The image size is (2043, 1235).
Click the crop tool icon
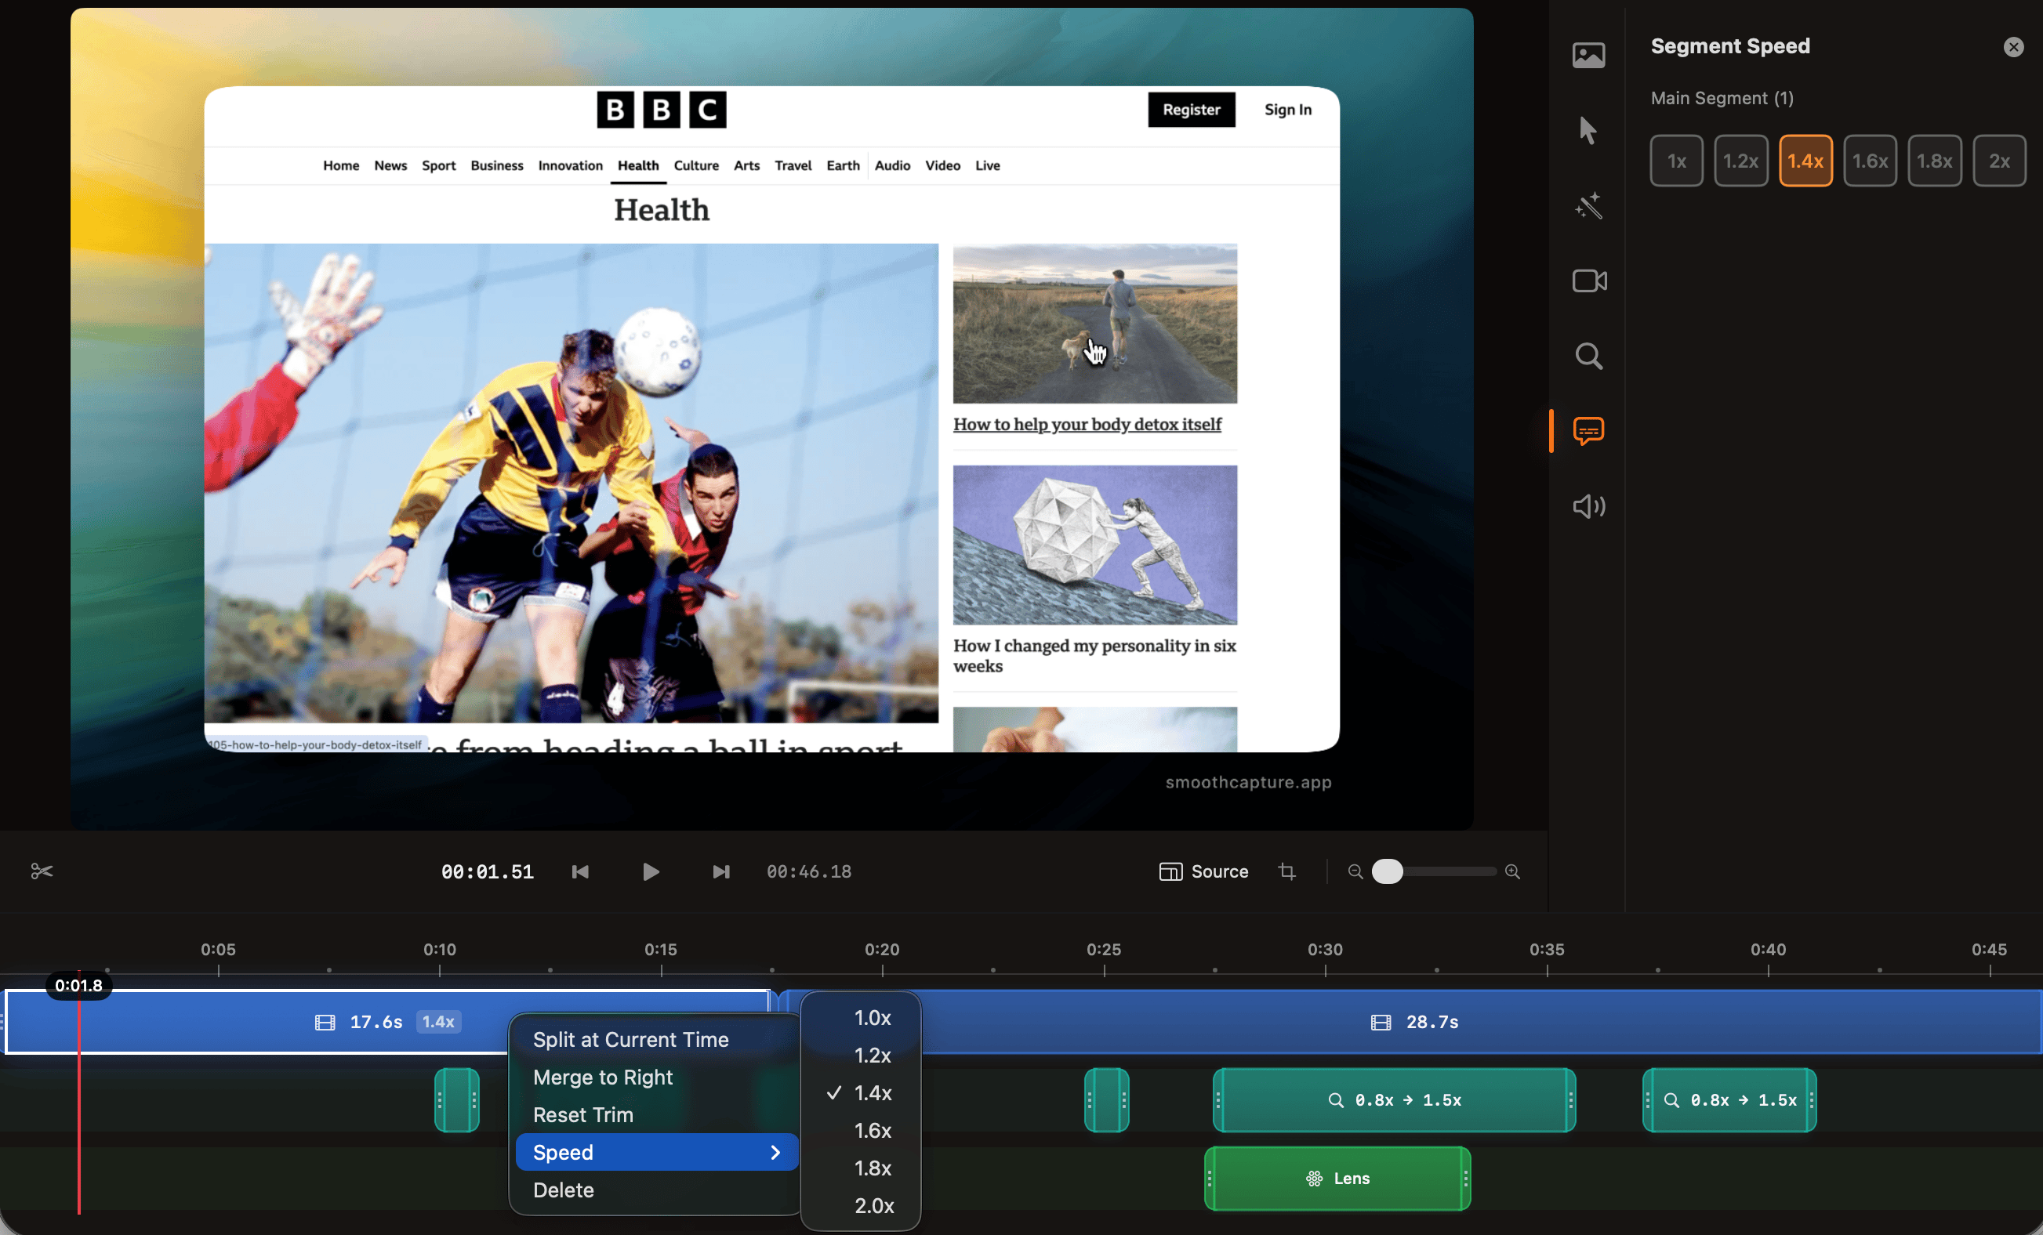click(1286, 871)
